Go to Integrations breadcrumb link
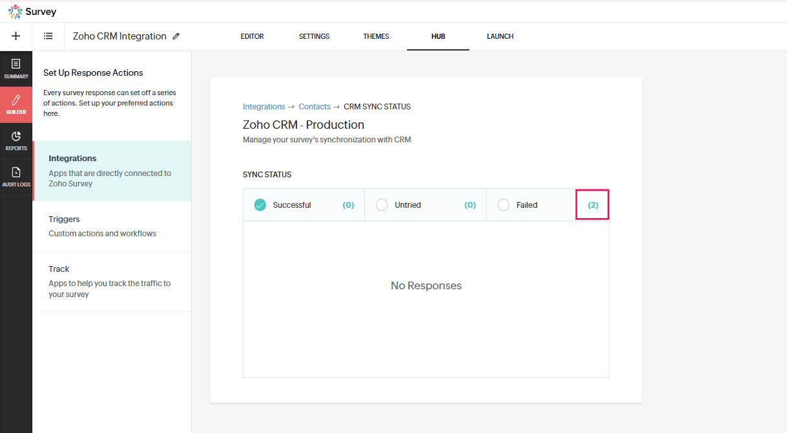The image size is (787, 433). (x=264, y=107)
